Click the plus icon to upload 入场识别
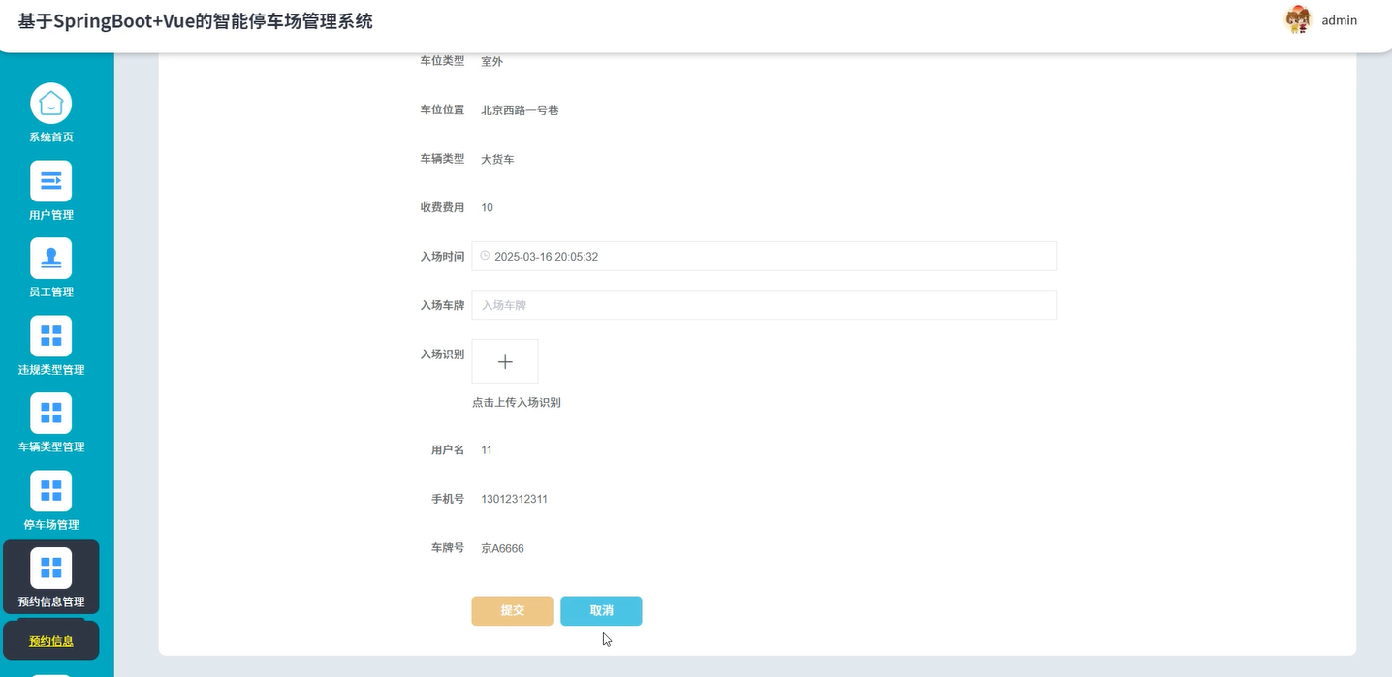 [504, 360]
